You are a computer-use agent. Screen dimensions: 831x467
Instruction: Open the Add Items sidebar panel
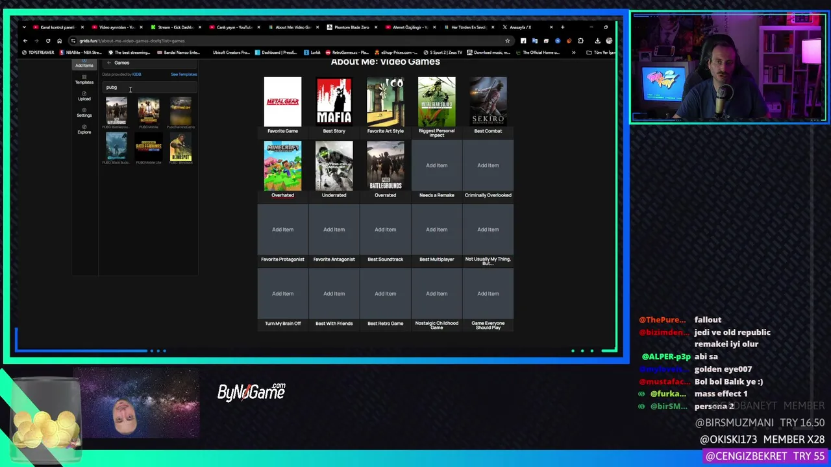coord(84,64)
